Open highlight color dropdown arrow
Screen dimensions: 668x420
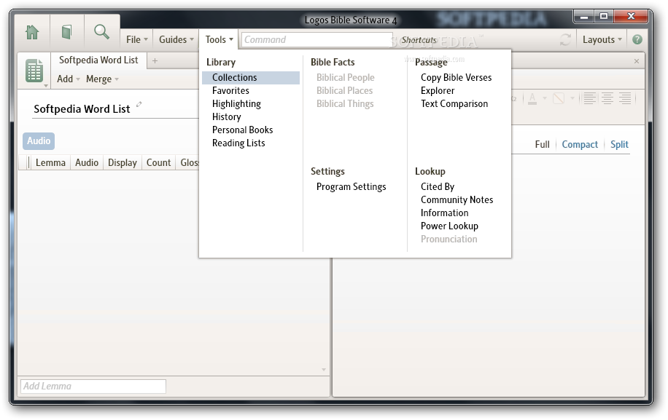tap(572, 98)
